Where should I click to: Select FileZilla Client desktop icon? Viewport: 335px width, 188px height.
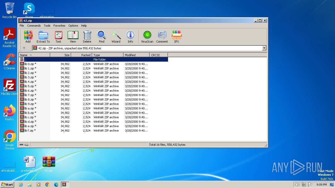pos(9,87)
